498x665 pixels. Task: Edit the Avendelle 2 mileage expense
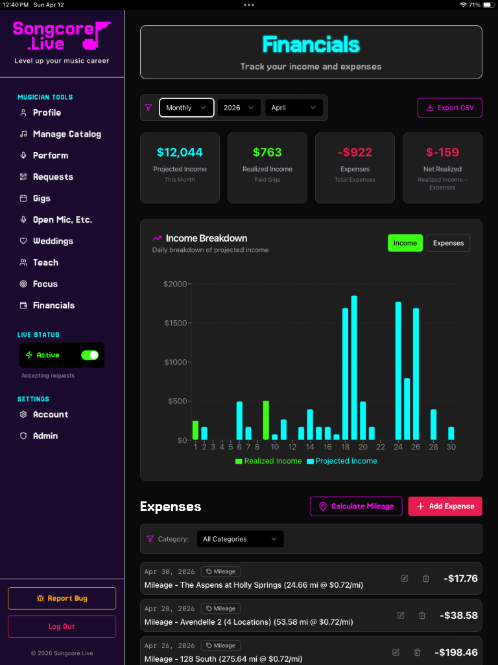[401, 615]
